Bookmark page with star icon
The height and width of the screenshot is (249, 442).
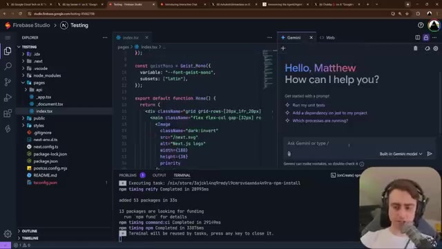(x=407, y=14)
